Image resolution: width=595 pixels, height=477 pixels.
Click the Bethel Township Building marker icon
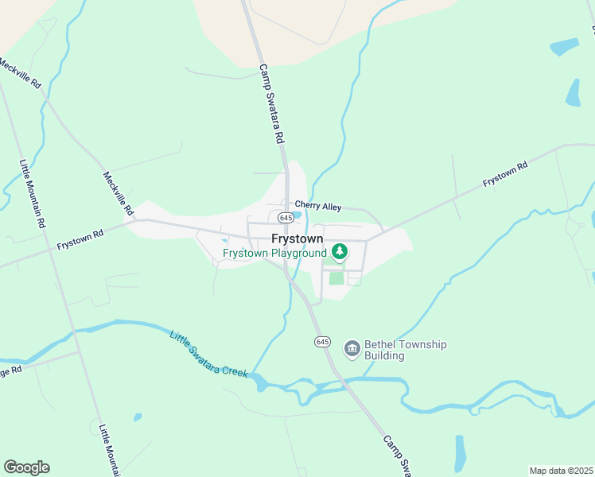click(x=352, y=349)
